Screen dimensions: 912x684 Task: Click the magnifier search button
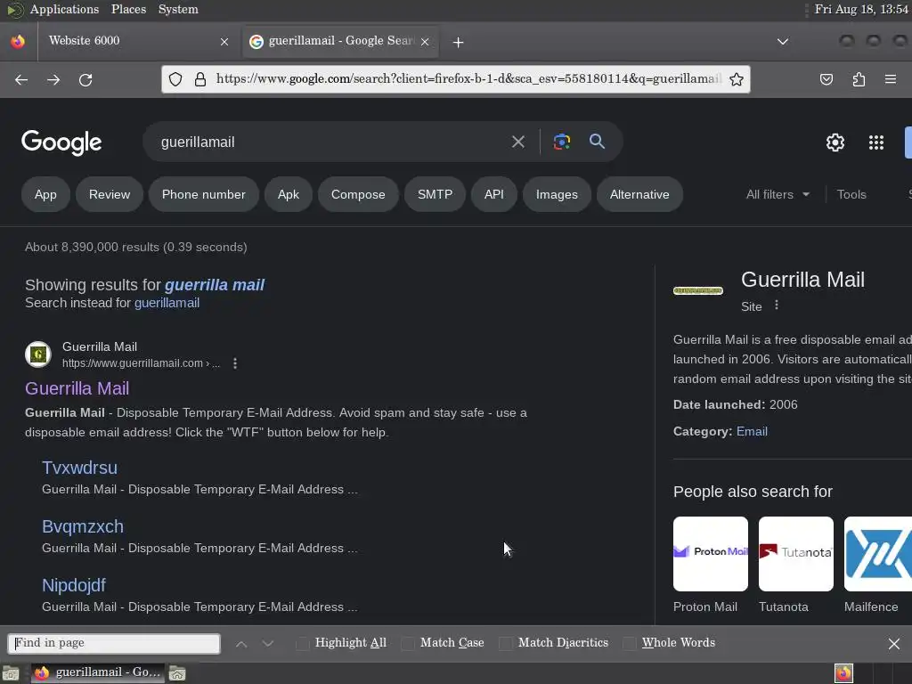pos(597,141)
